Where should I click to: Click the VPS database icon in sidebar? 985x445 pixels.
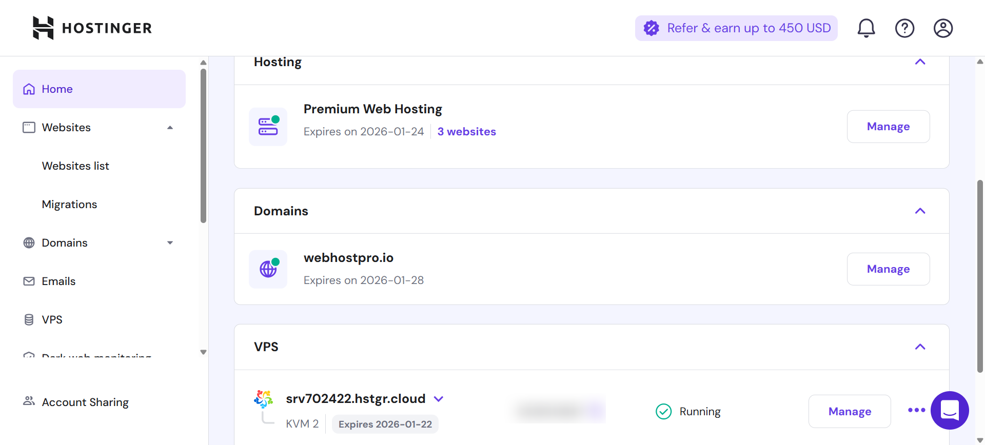coord(29,319)
